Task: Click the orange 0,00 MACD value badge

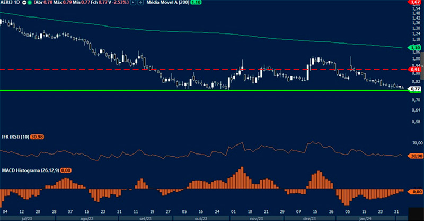Action: pyautogui.click(x=66, y=169)
